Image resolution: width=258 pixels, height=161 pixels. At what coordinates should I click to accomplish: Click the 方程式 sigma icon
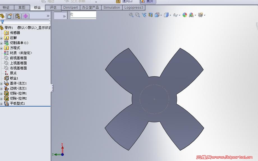pyautogui.click(x=6, y=48)
